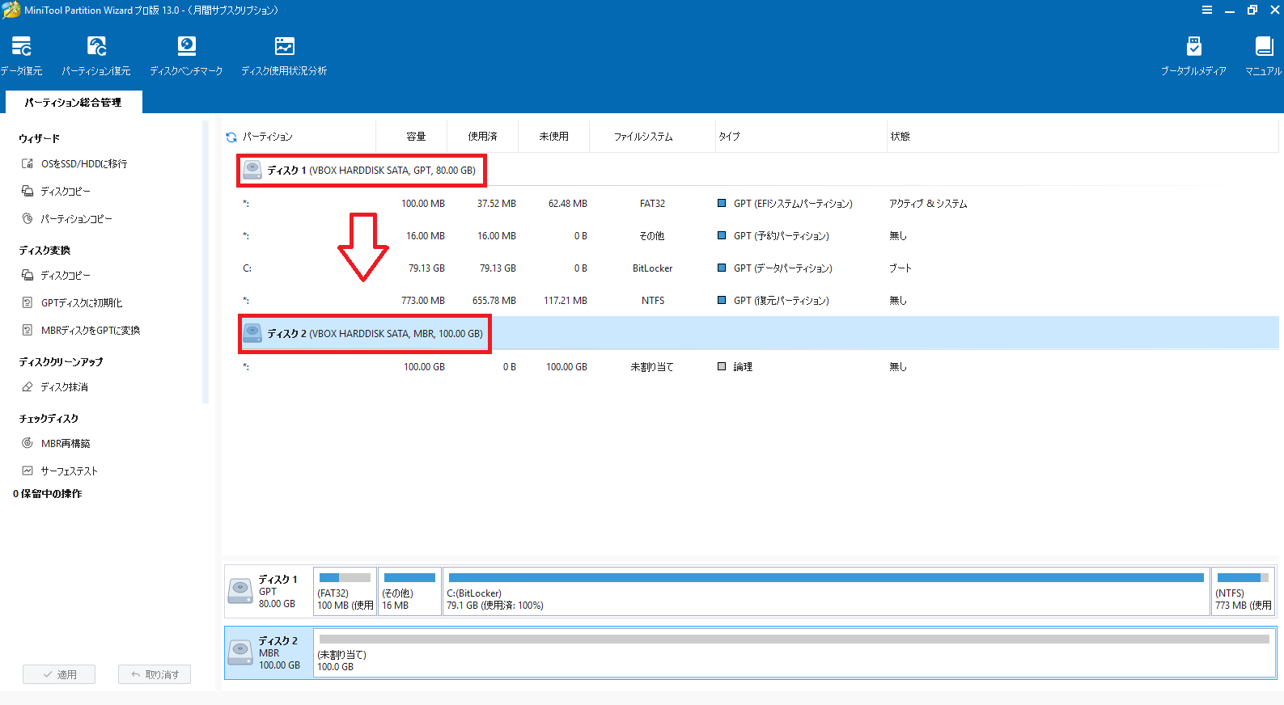This screenshot has width=1284, height=705.
Task: Click the 取り消す button
Action: tap(155, 674)
